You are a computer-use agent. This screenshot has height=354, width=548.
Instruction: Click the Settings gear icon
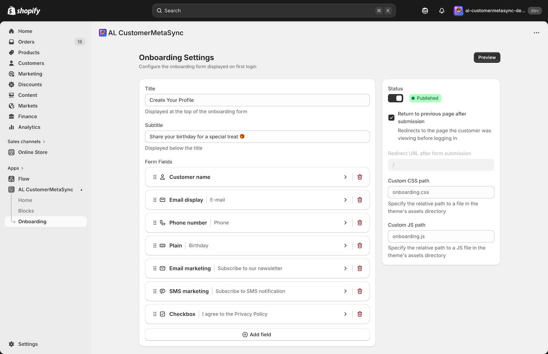click(11, 344)
